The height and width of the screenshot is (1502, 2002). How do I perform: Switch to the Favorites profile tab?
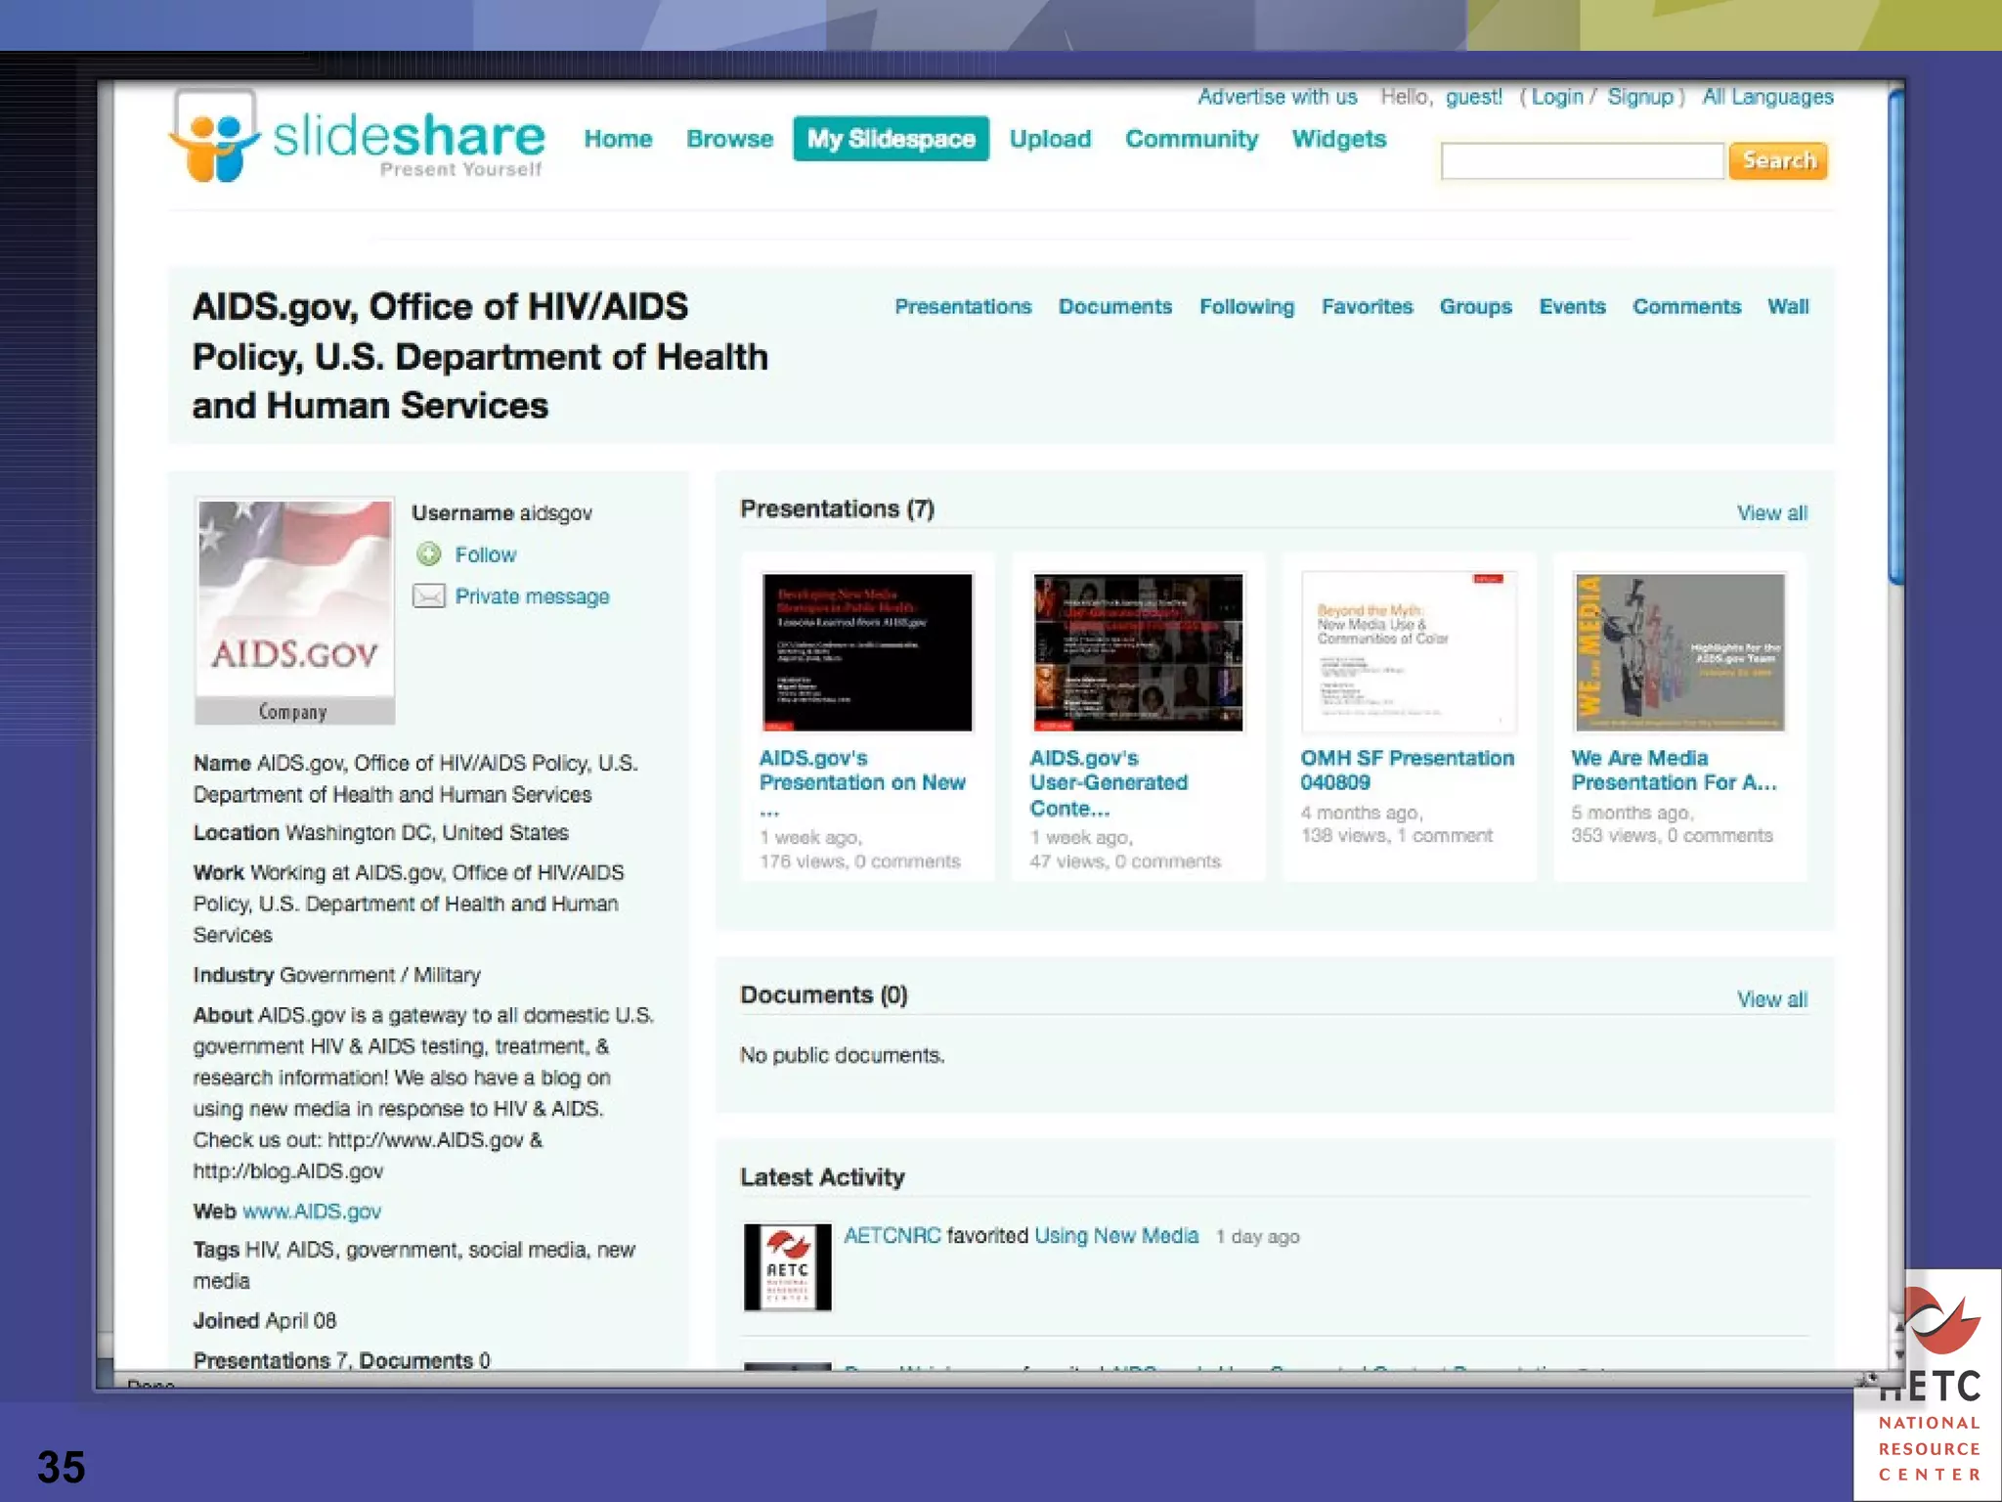(x=1367, y=307)
